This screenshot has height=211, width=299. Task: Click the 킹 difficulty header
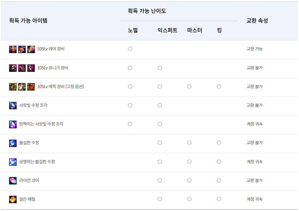[x=219, y=30]
